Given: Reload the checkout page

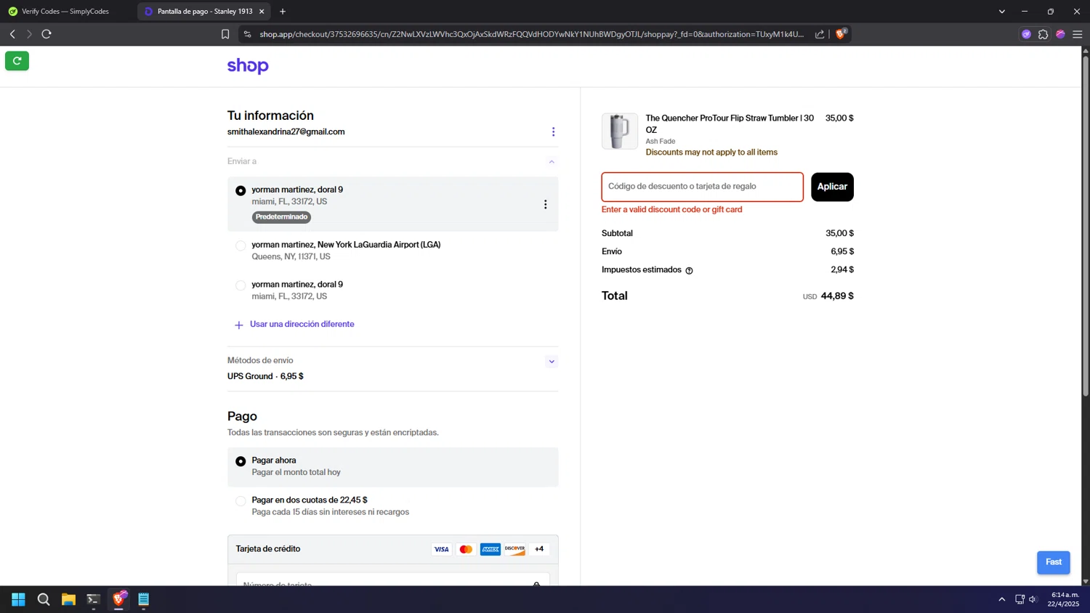Looking at the screenshot, I should [x=47, y=34].
